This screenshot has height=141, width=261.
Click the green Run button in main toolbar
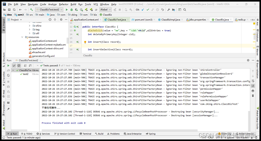pyautogui.click(x=67, y=10)
